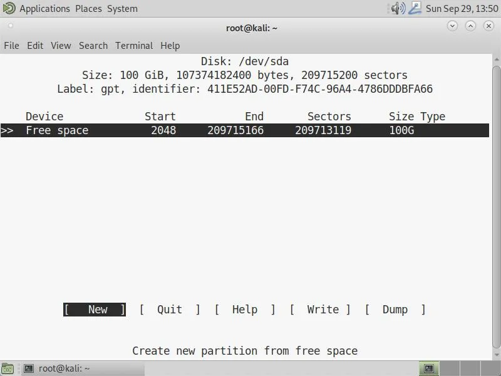The height and width of the screenshot is (376, 501).
Task: Click the End column header
Action: (254, 117)
